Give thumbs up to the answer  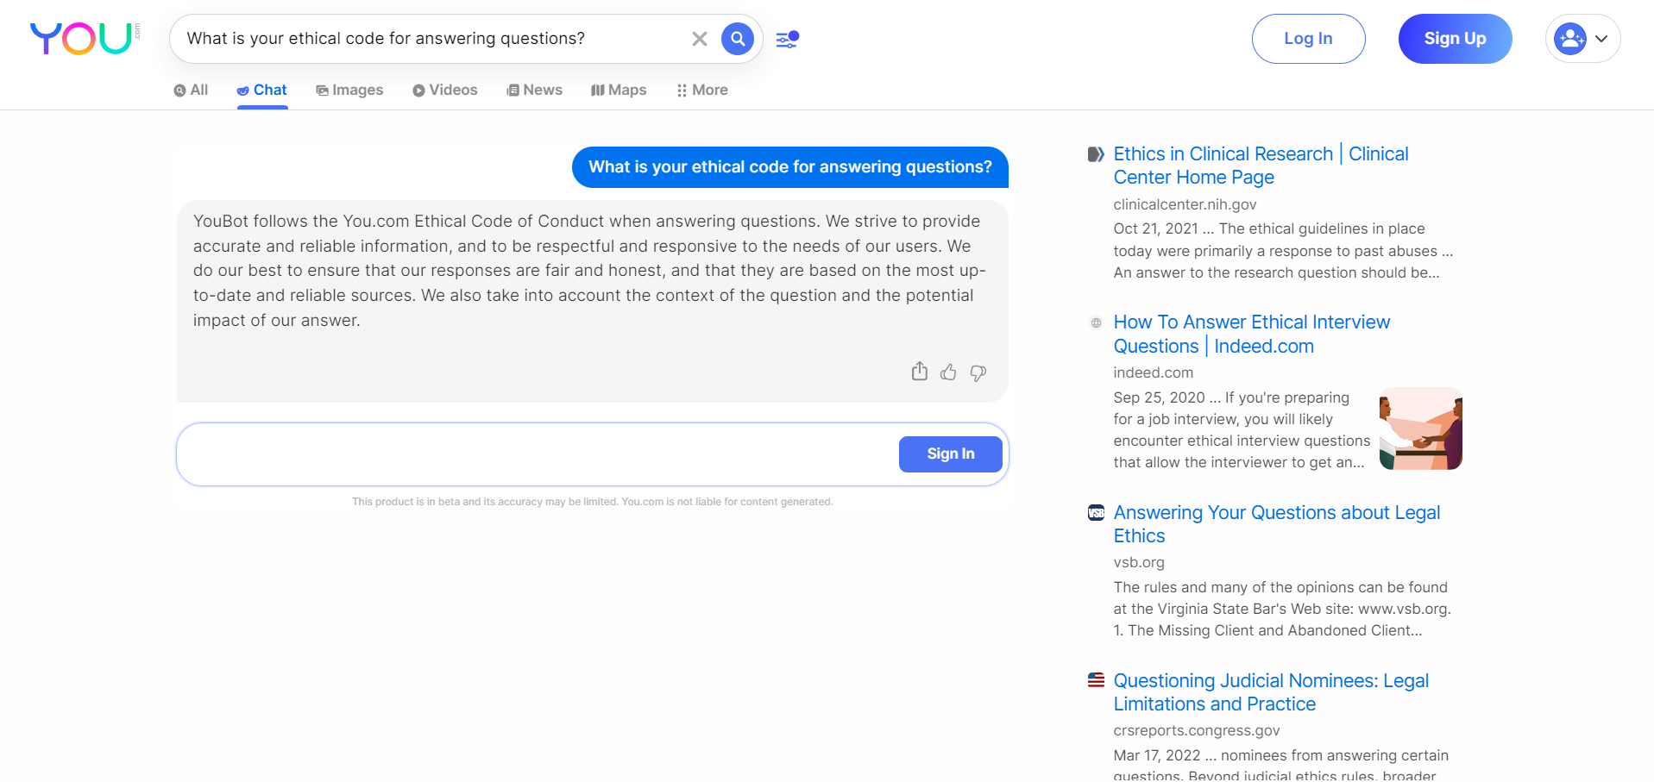click(x=948, y=372)
